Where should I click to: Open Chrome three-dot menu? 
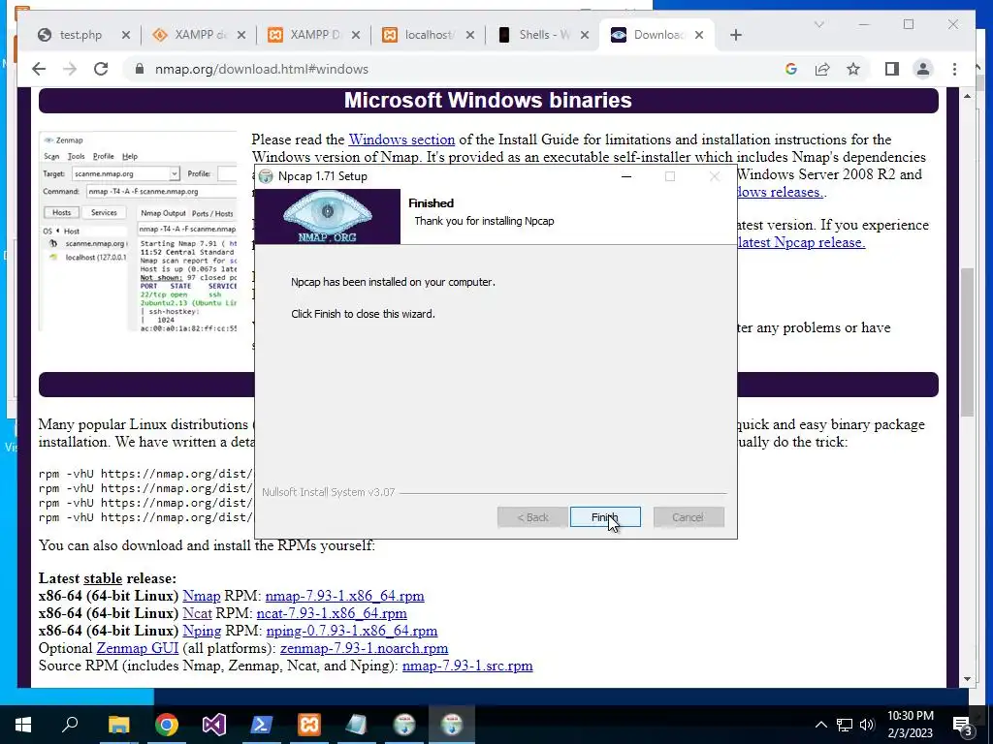(954, 69)
